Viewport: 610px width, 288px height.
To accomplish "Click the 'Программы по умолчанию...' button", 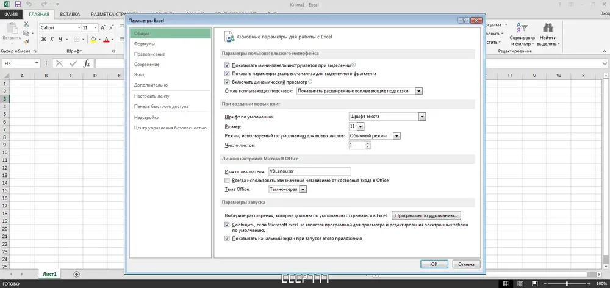I will [426, 215].
